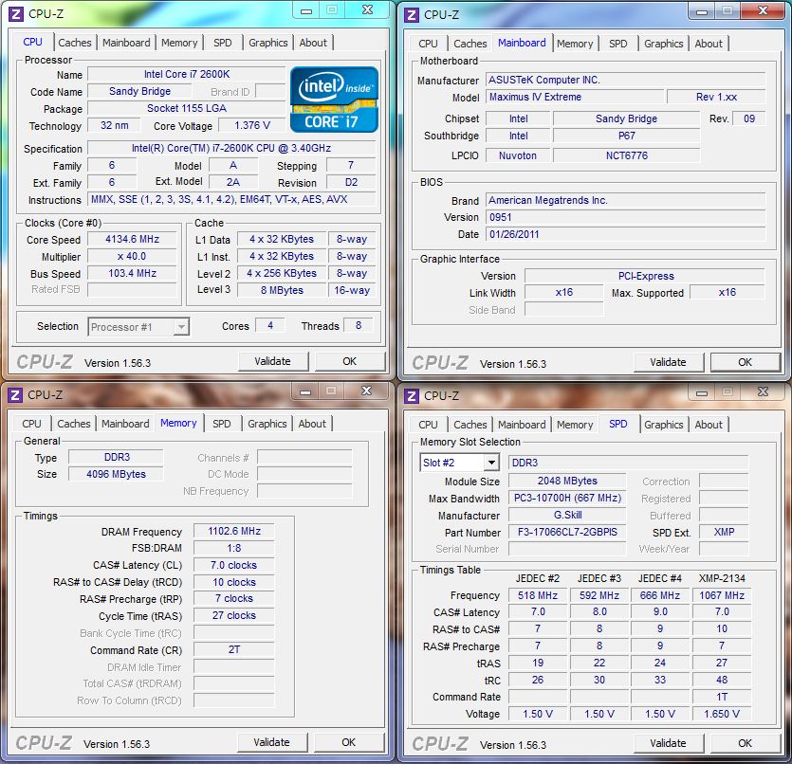Click the FSB:DRAM ratio value "1:8"
792x764 pixels.
pyautogui.click(x=234, y=548)
